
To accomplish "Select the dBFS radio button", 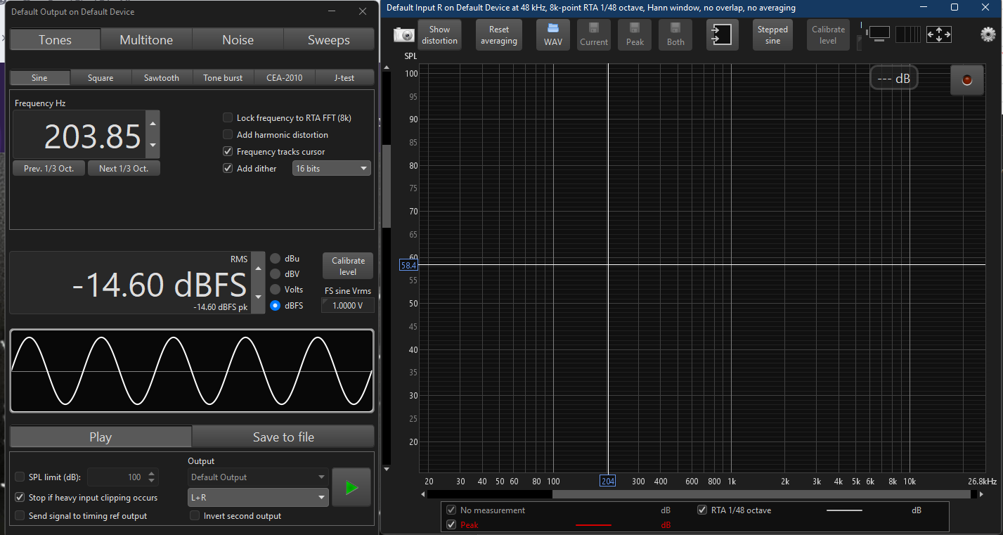I will click(275, 306).
